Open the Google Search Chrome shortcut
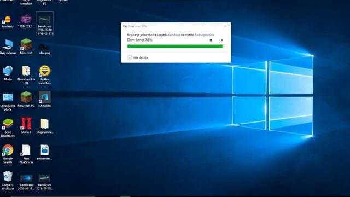 click(x=8, y=154)
